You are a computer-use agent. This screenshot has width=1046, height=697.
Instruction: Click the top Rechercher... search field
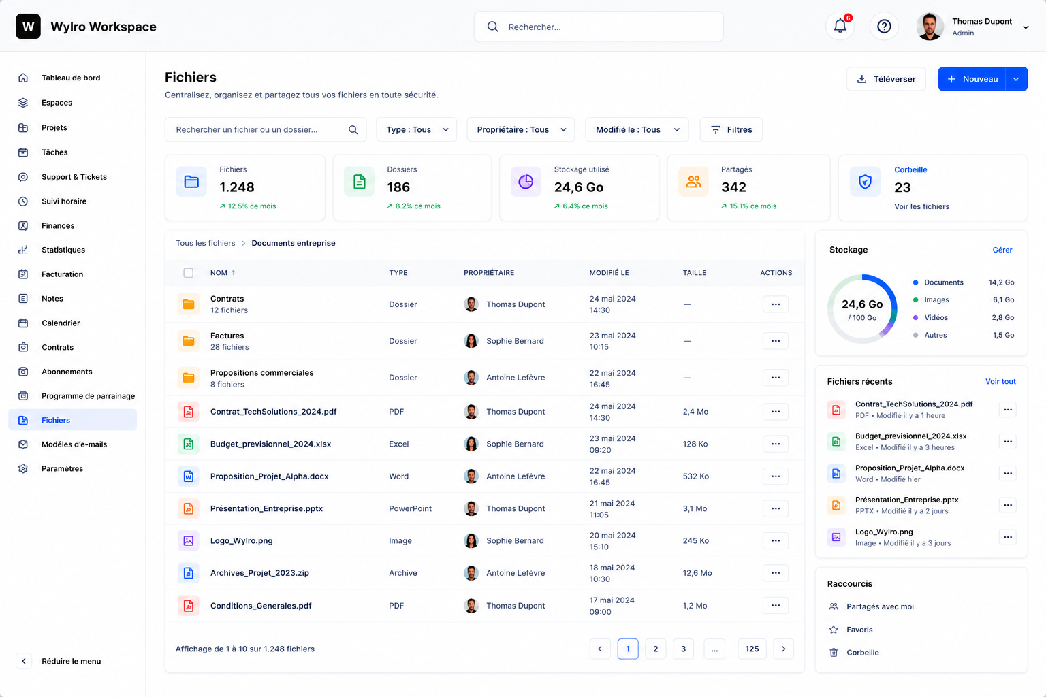click(599, 27)
